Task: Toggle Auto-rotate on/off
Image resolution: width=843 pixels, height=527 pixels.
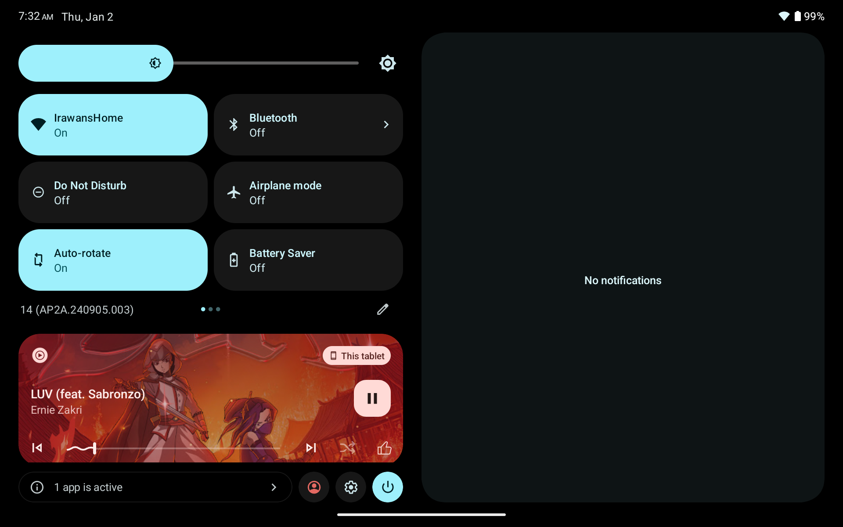Action: tap(113, 260)
